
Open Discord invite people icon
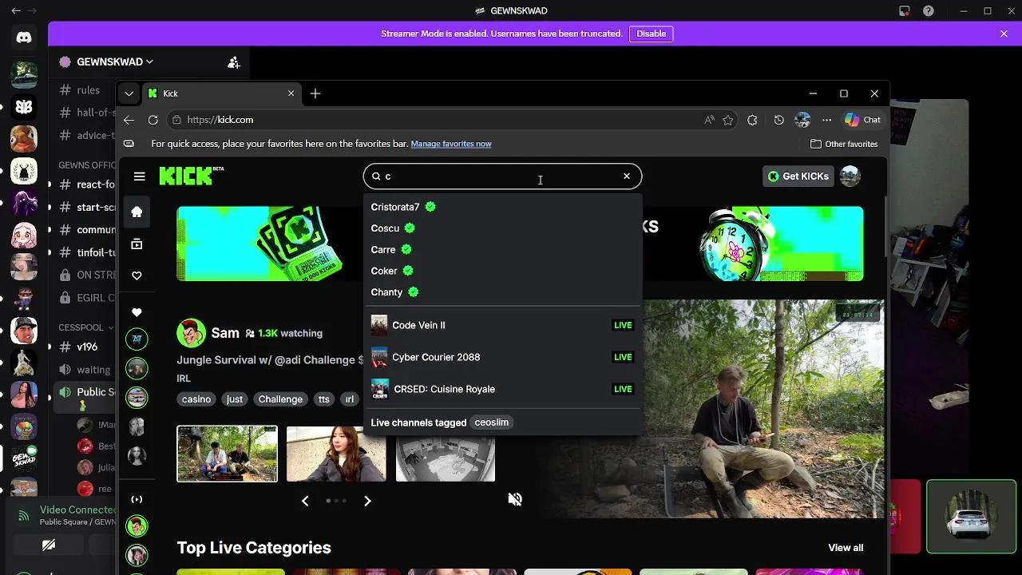(x=233, y=62)
